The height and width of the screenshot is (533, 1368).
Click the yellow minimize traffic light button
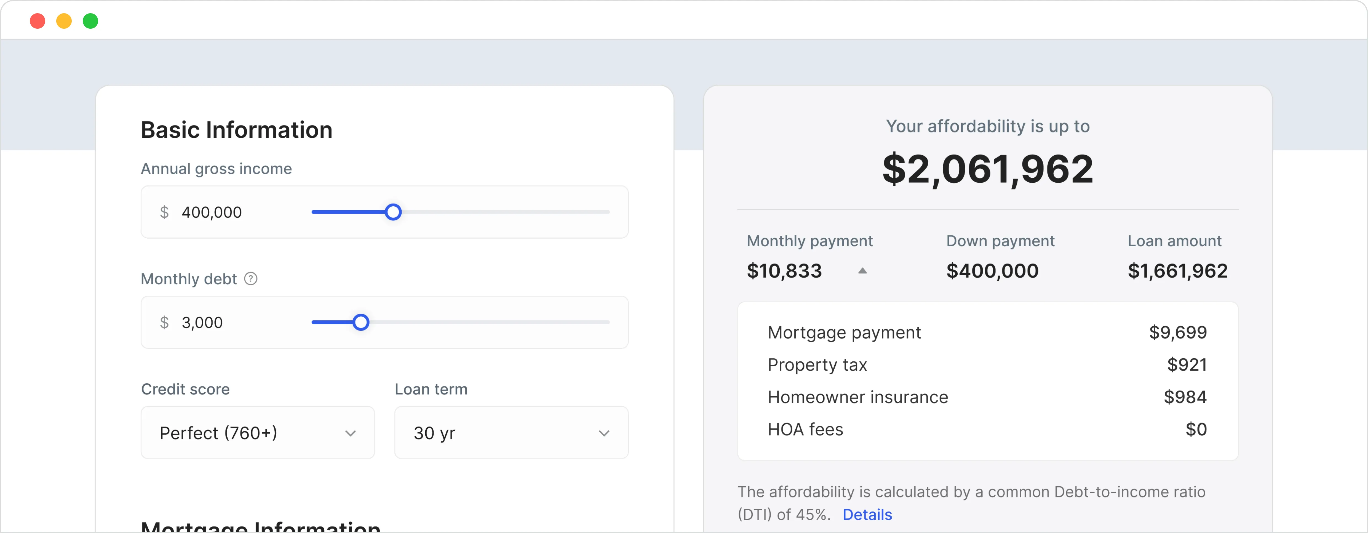(64, 21)
